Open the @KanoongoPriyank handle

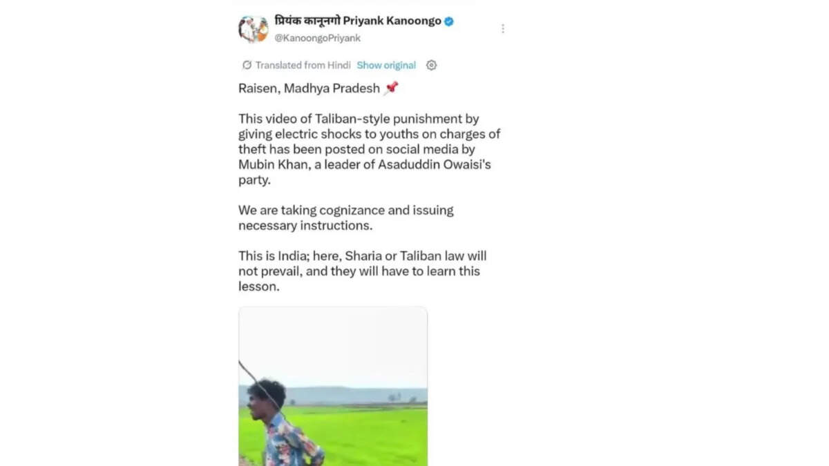click(317, 38)
